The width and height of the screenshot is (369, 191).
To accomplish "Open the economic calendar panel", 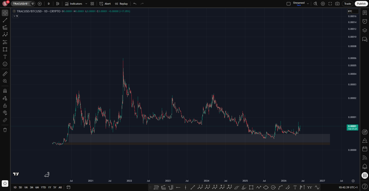I will pyautogui.click(x=365, y=149).
